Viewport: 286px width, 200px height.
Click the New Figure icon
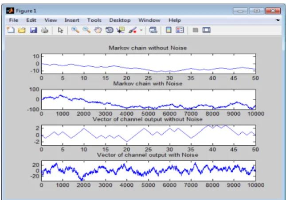click(11, 30)
